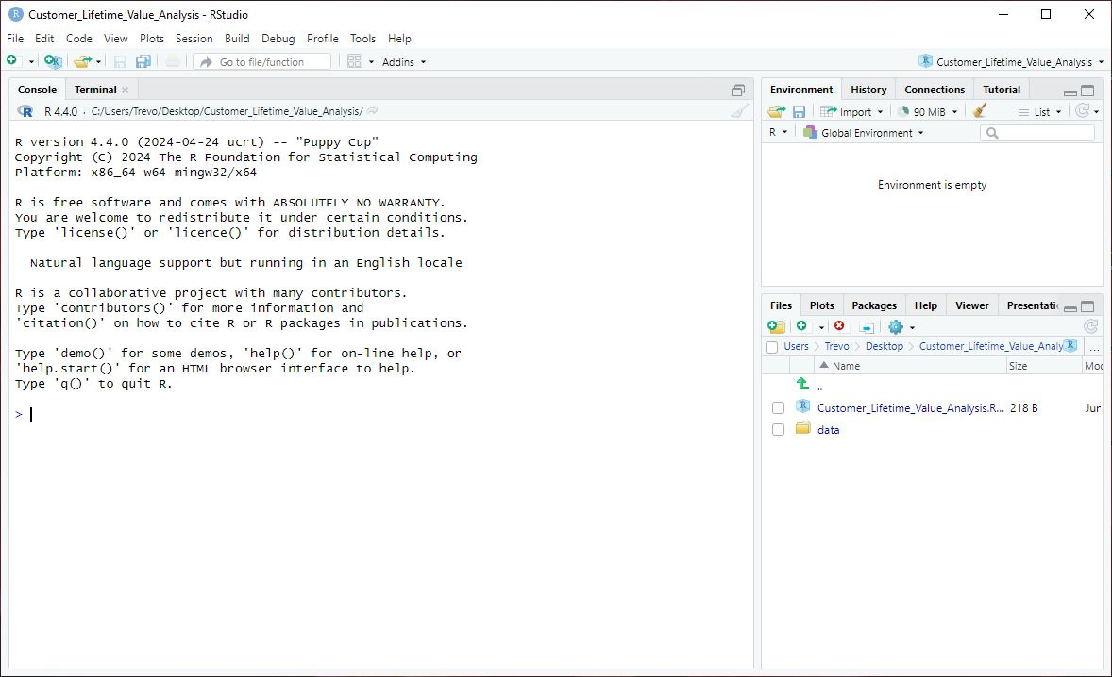This screenshot has height=677, width=1112.
Task: Click the Save workspace icon in the Environment pane
Action: click(x=799, y=111)
